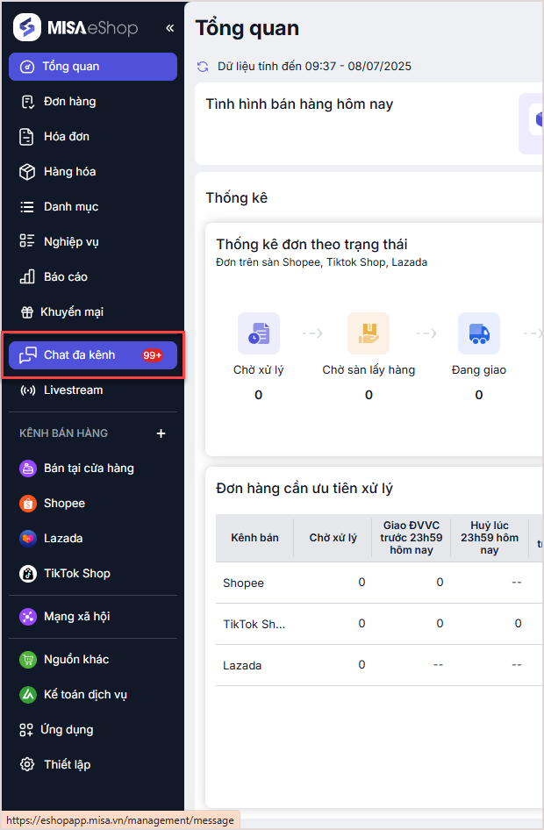The height and width of the screenshot is (830, 544).
Task: Refresh data with the sync icon
Action: pos(203,67)
